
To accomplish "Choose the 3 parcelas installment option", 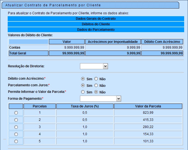I will tap(16, 127).
